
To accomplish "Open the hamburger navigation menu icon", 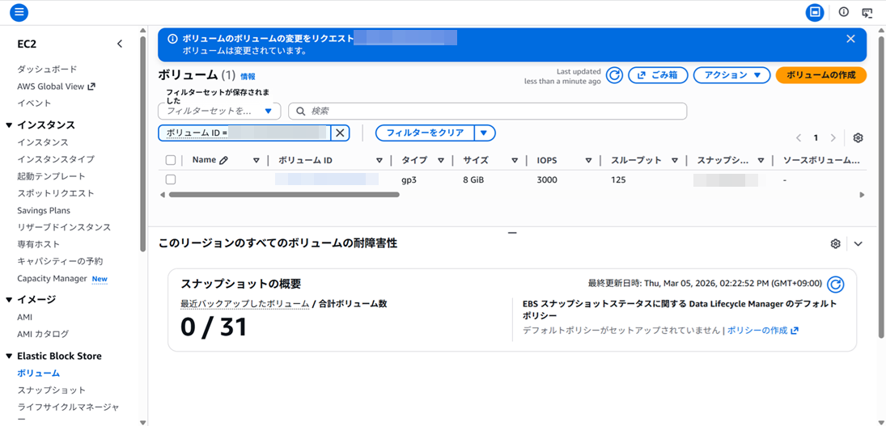I will [19, 12].
